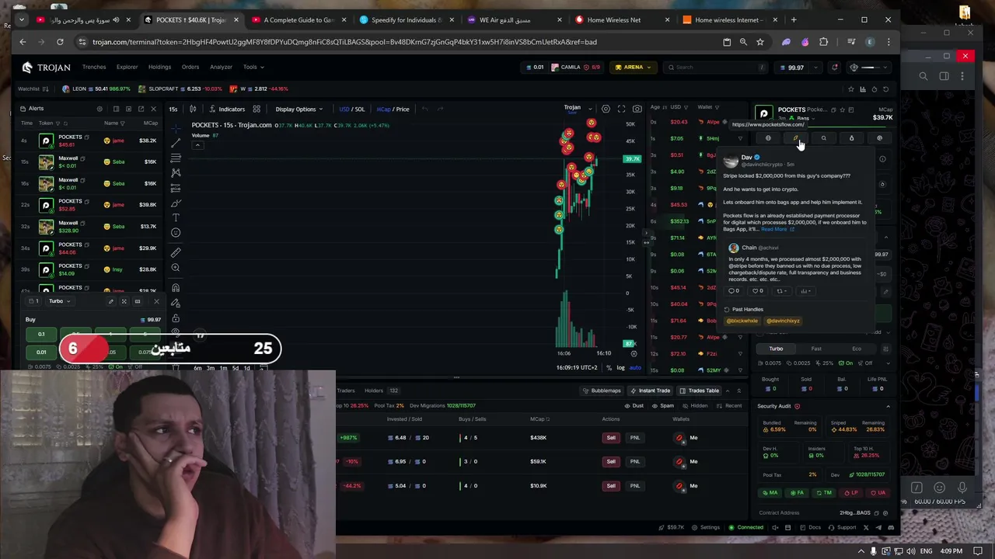The width and height of the screenshot is (995, 559).
Task: Toggle Hidden trades visibility
Action: coord(696,406)
